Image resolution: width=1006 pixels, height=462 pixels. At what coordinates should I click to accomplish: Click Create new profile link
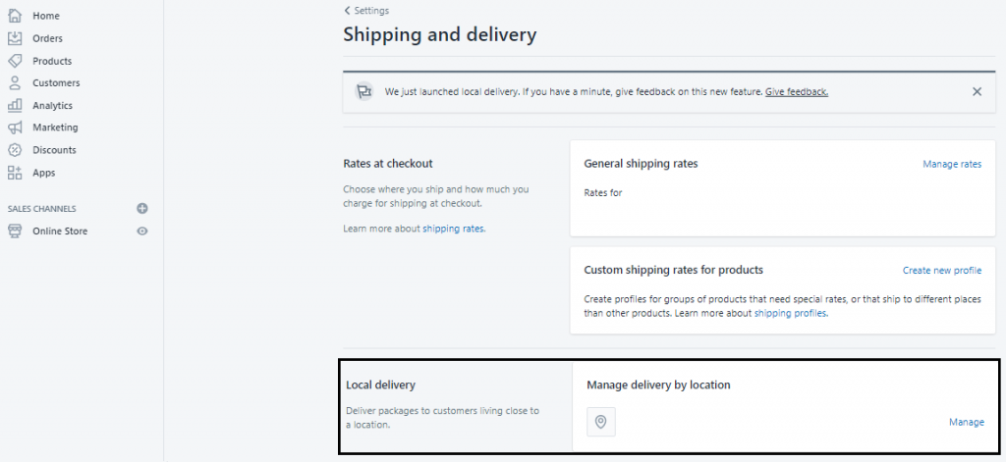[x=941, y=270]
